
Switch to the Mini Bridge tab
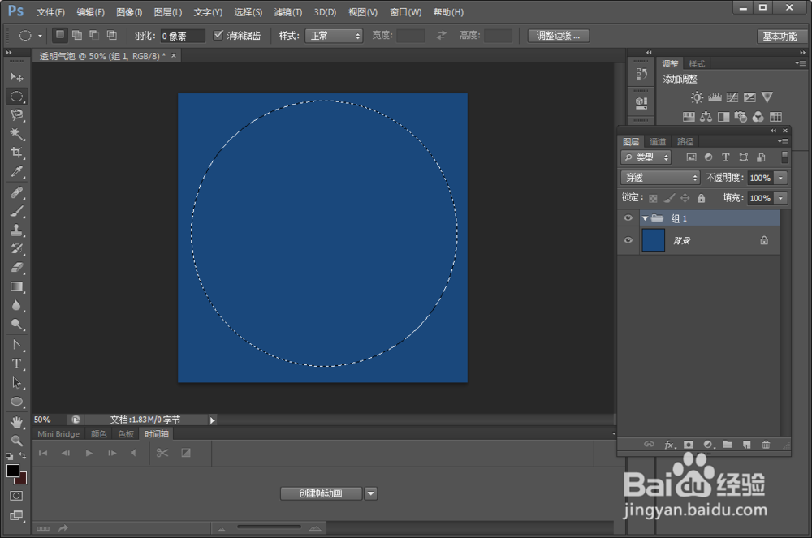coord(58,434)
